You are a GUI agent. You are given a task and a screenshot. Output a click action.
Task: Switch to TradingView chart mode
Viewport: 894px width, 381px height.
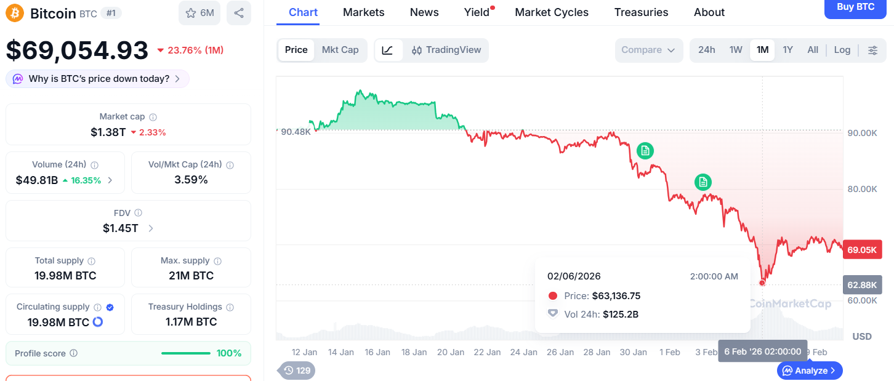[446, 50]
